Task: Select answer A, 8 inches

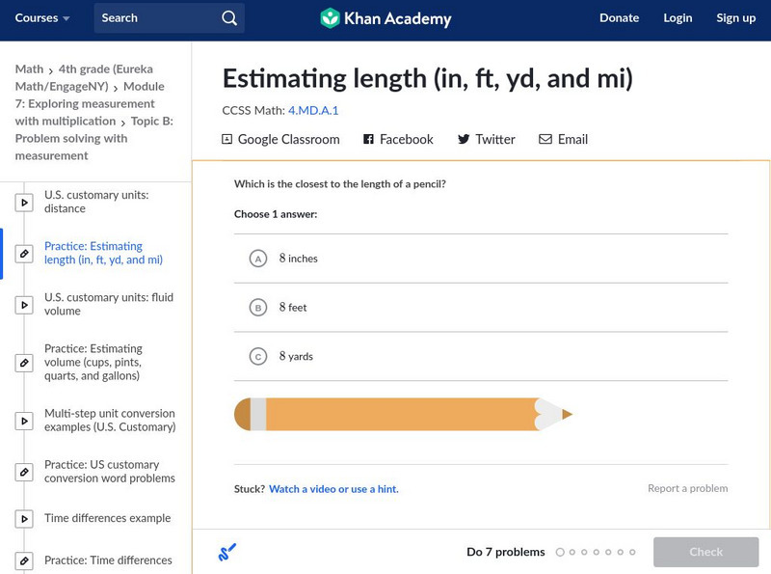Action: point(259,258)
